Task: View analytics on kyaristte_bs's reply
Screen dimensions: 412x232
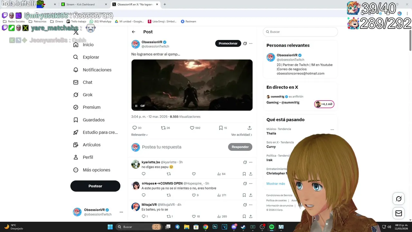Action: [x=221, y=174]
